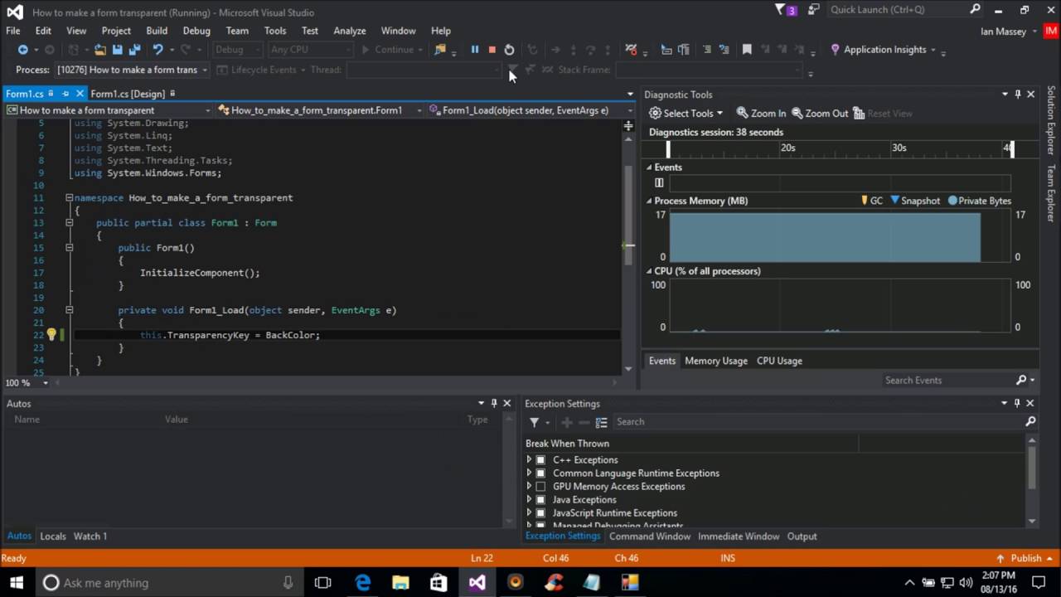Open file using the folder icon
Image resolution: width=1061 pixels, height=597 pixels.
(x=99, y=50)
